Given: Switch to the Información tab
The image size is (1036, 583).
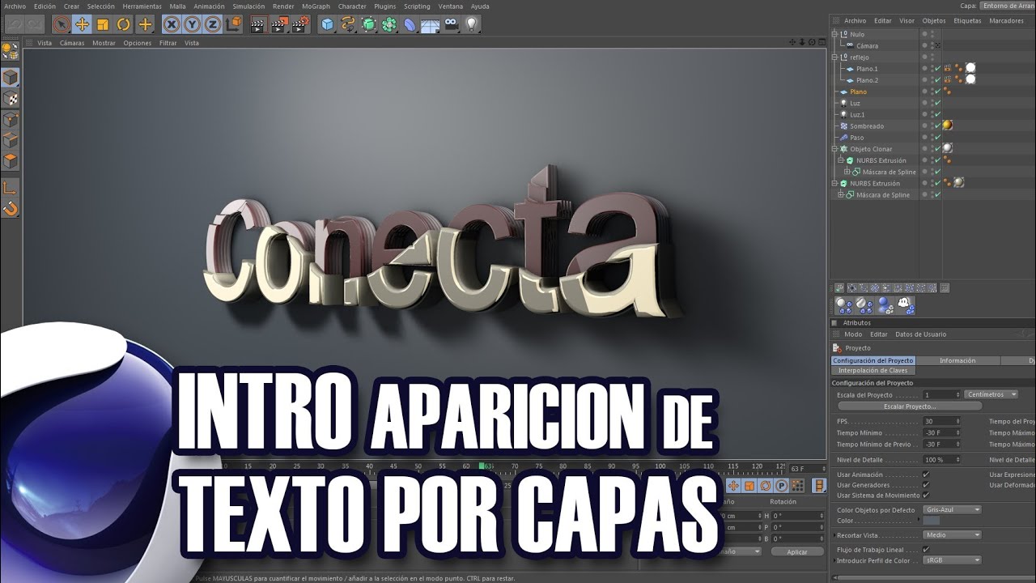Looking at the screenshot, I should (x=957, y=360).
